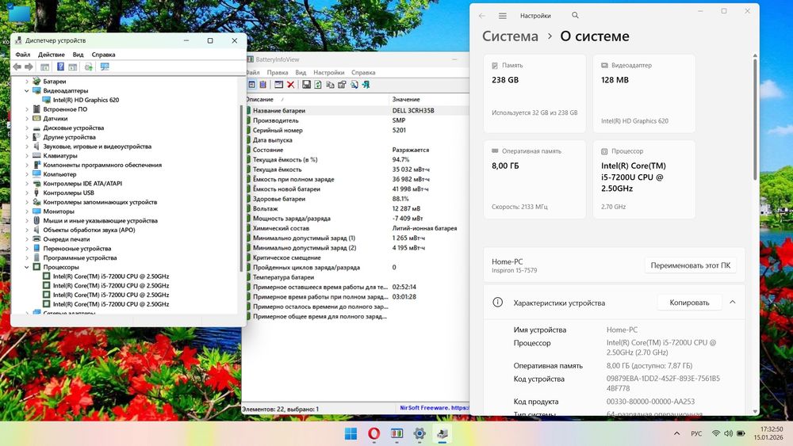The image size is (793, 446).
Task: Open the Настройки menu in BatteryInfoView
Action: tap(329, 73)
